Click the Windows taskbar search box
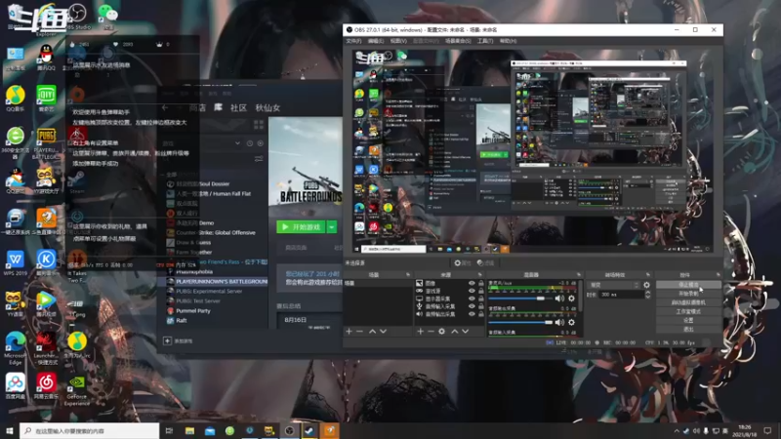The width and height of the screenshot is (781, 439). pos(90,431)
